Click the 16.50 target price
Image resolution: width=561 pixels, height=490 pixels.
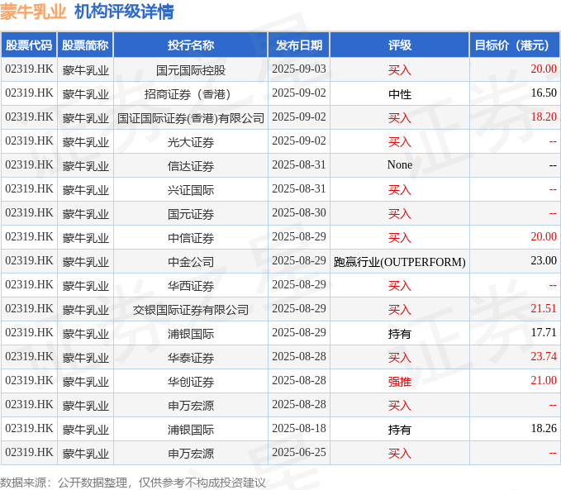544,93
